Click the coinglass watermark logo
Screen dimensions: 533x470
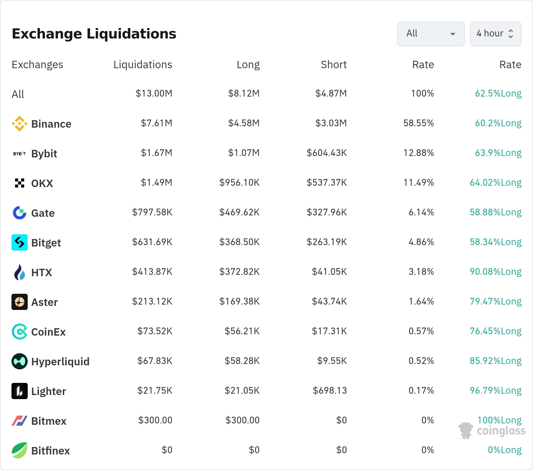tap(492, 430)
